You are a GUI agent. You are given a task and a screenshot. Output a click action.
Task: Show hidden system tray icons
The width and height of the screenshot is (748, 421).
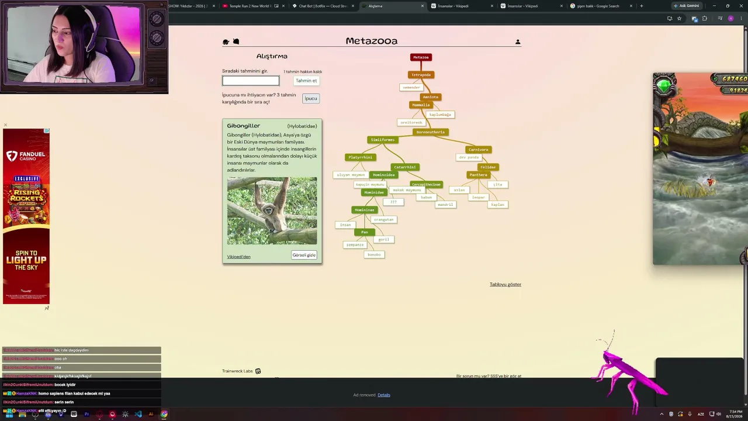click(x=662, y=414)
